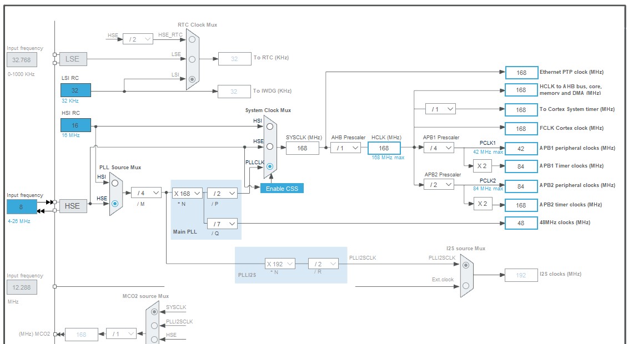This screenshot has height=344, width=628.
Task: Select HSI in the System Clock Mux
Action: (269, 127)
